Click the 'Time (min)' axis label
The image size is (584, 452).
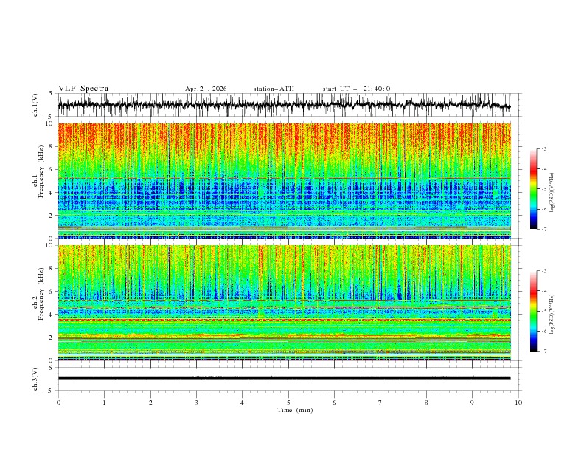coord(295,410)
